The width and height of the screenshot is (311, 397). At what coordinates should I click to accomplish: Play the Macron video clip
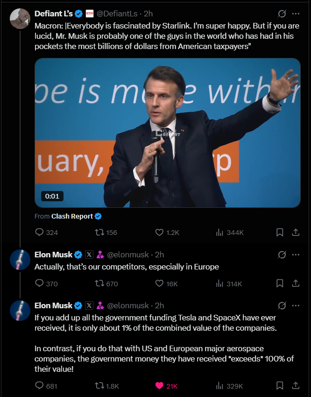tap(167, 132)
